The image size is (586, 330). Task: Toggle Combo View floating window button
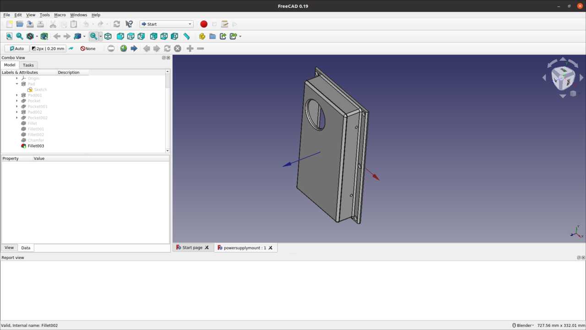click(x=164, y=58)
